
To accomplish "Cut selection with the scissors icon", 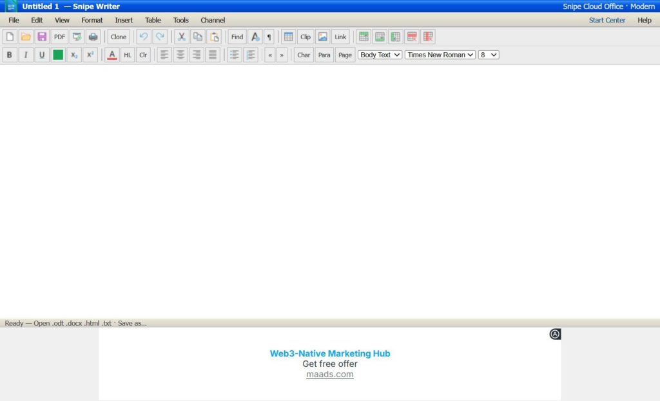I will 181,37.
